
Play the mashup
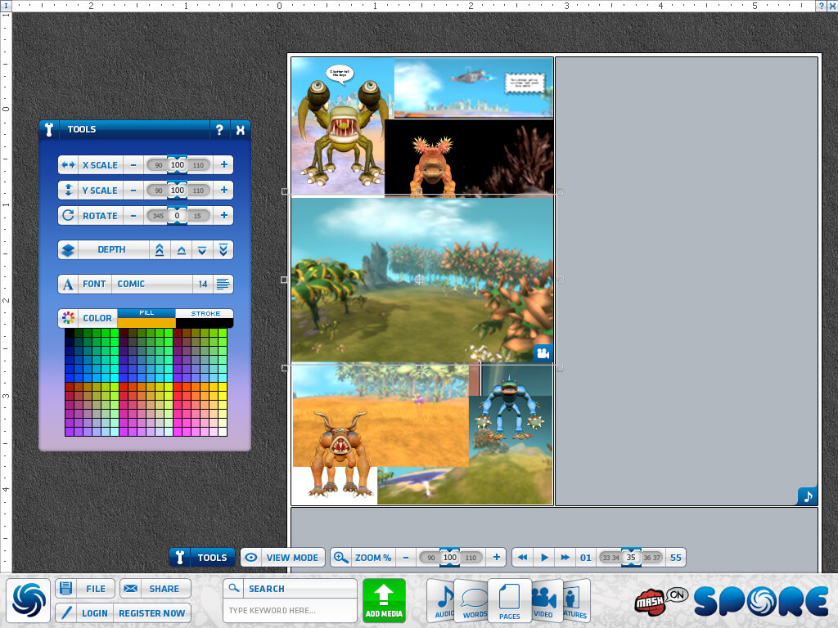544,558
